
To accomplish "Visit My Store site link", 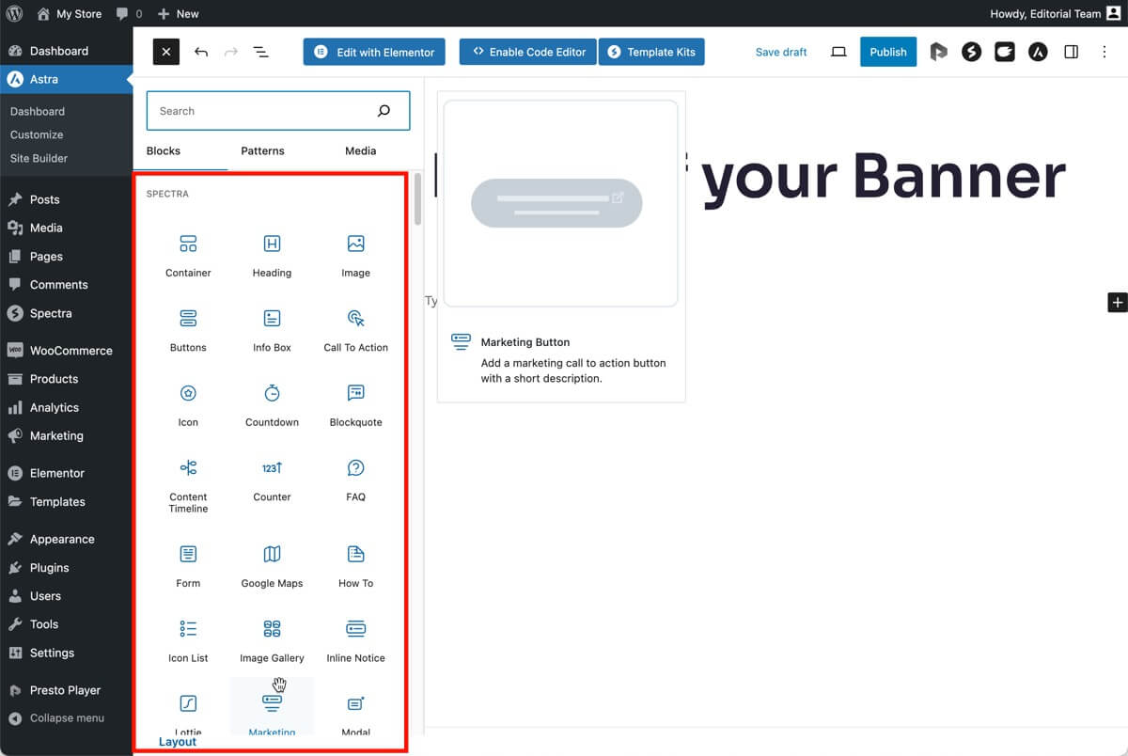I will coord(69,14).
